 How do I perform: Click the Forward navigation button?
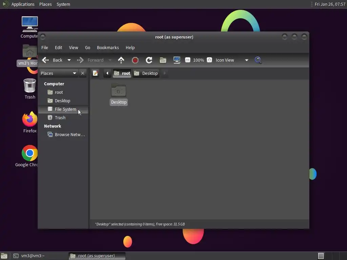coord(90,60)
